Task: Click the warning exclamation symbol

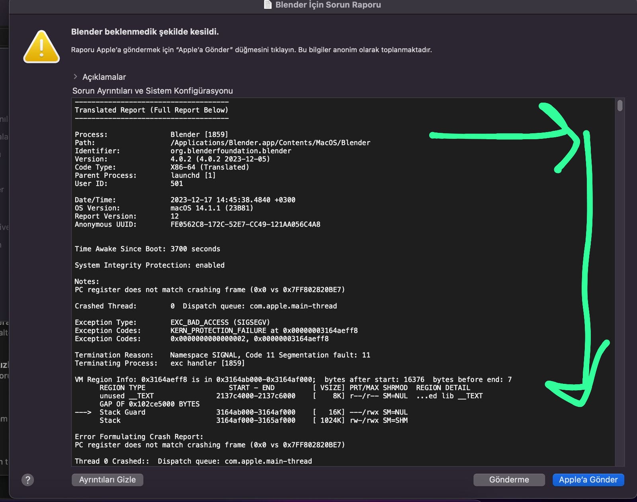Action: (41, 48)
